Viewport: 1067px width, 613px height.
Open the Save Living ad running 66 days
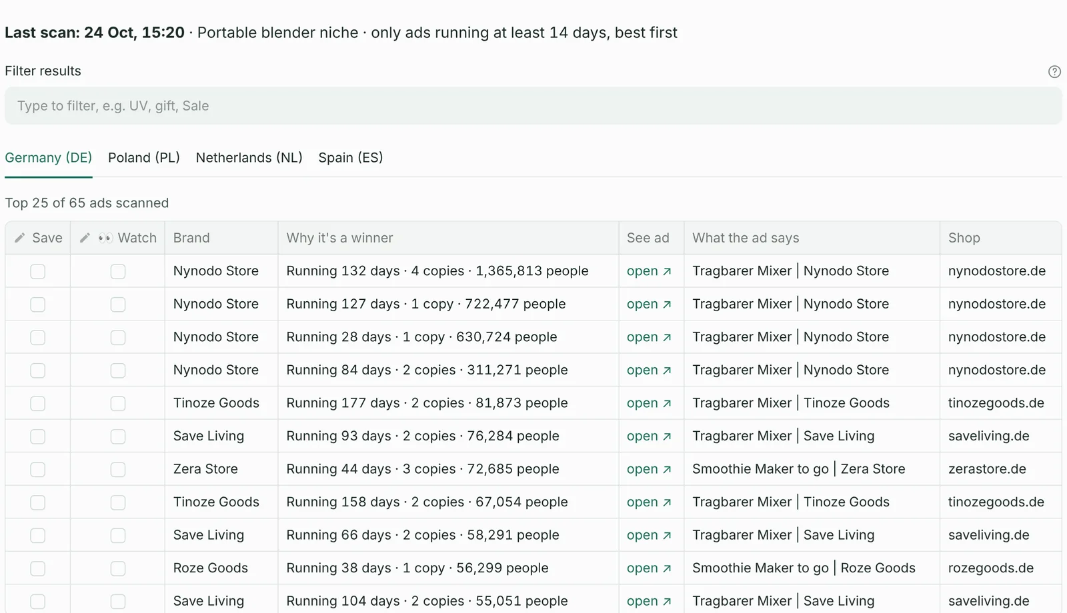[x=649, y=535]
